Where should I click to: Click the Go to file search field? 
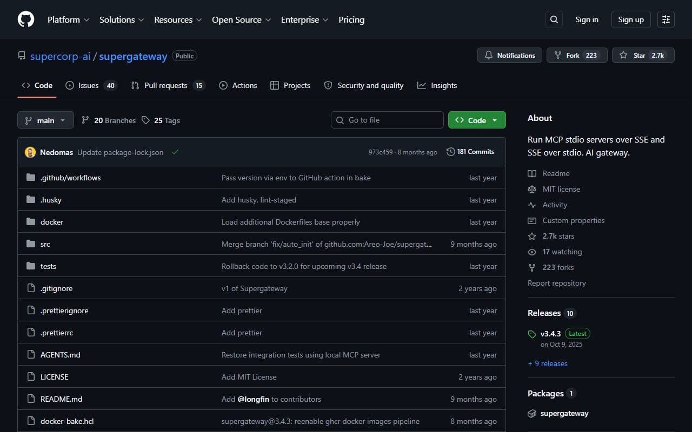coord(387,120)
